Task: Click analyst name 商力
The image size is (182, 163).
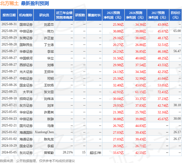Action: [x=50, y=31]
